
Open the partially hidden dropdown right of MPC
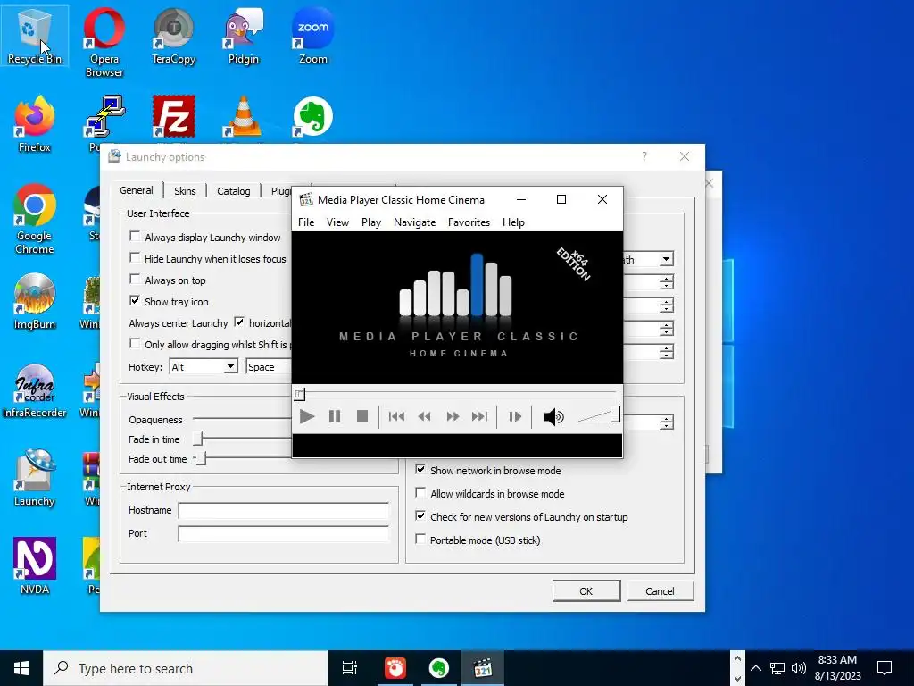666,259
